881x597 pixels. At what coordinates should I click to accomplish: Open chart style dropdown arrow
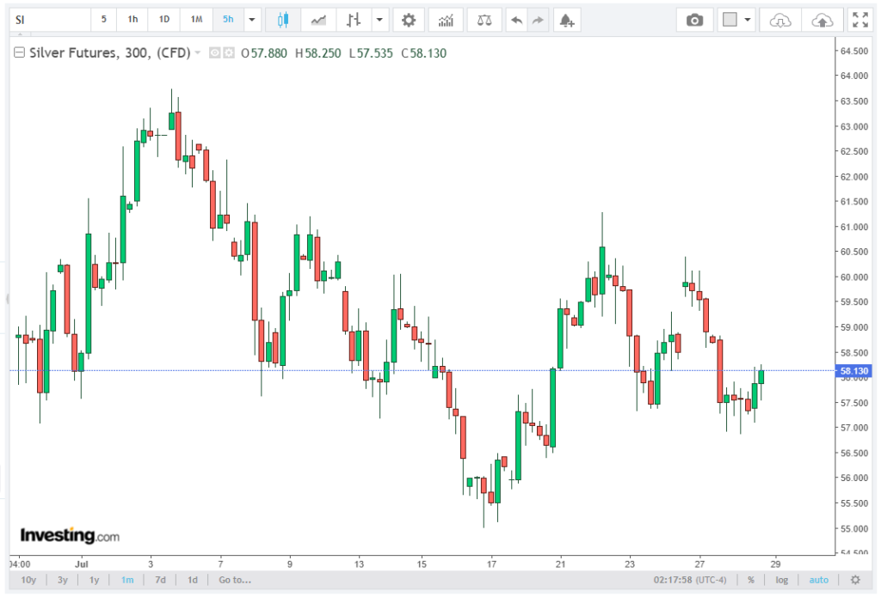tap(379, 21)
